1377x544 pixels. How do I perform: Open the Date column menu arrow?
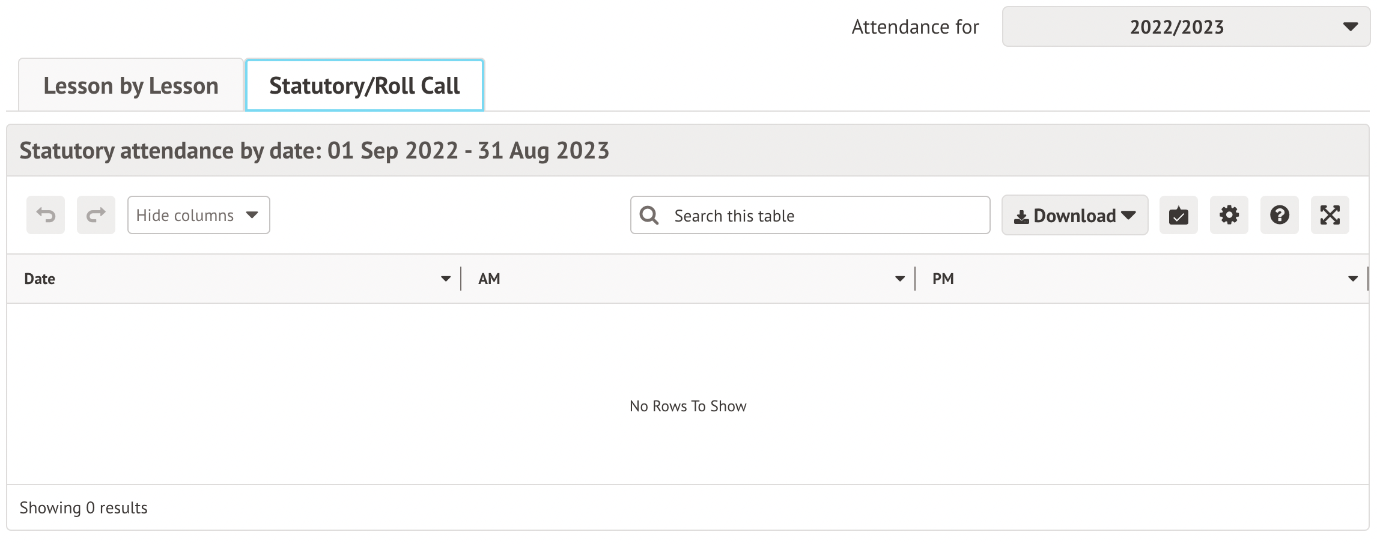click(446, 279)
